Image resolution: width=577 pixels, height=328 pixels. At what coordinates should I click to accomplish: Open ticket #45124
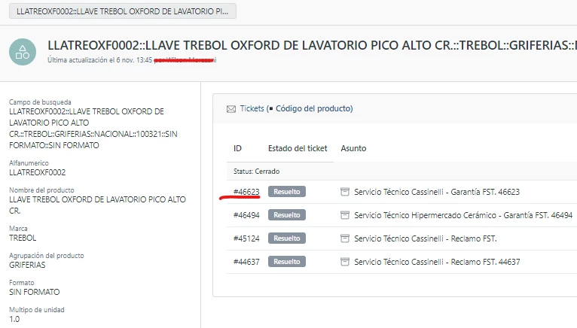[246, 238]
